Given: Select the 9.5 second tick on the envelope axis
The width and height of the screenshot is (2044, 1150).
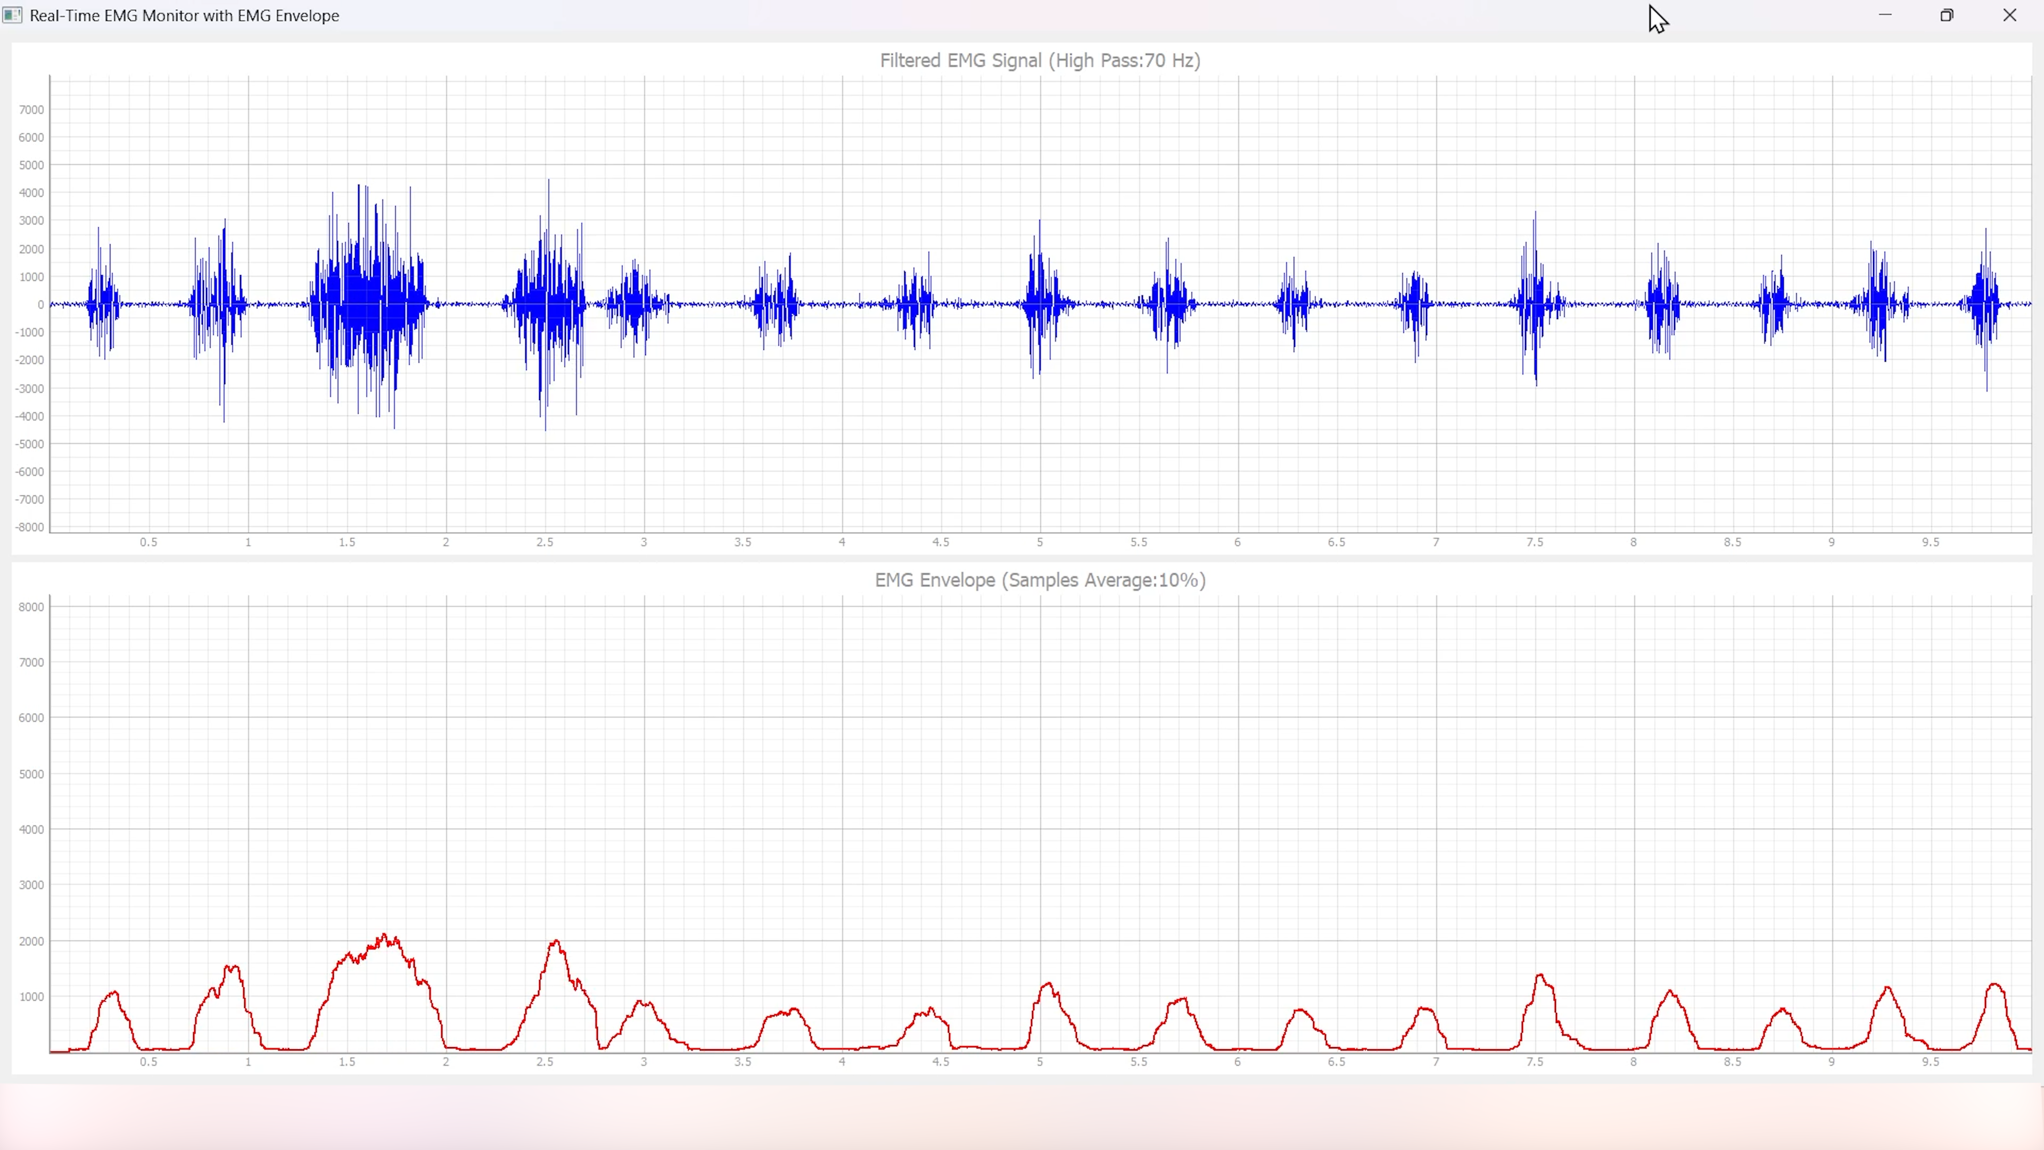Looking at the screenshot, I should click(x=1931, y=1062).
